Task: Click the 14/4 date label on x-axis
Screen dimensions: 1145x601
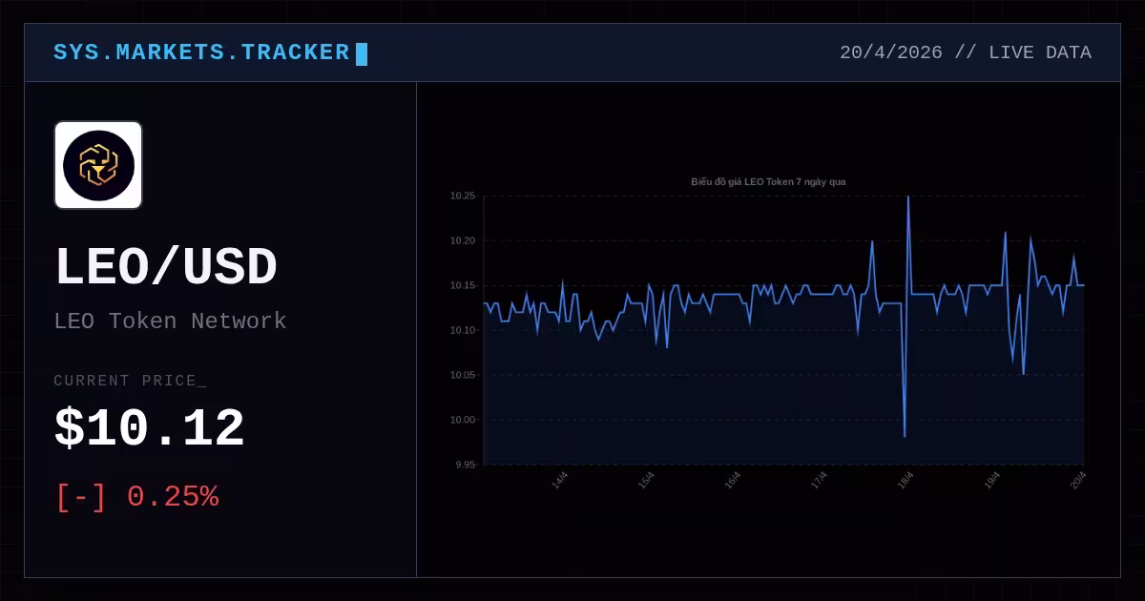Action: [560, 480]
